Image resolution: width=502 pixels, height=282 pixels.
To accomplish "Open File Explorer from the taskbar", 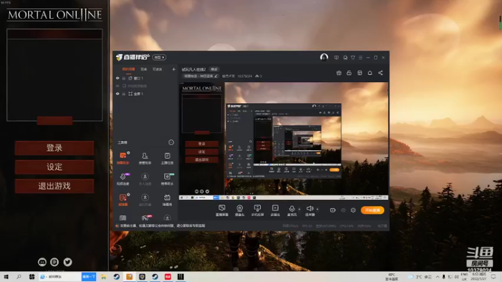I will (104, 277).
